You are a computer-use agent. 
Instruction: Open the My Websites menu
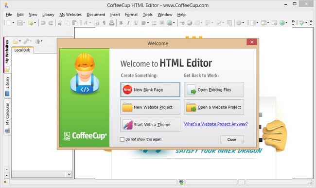tap(70, 15)
